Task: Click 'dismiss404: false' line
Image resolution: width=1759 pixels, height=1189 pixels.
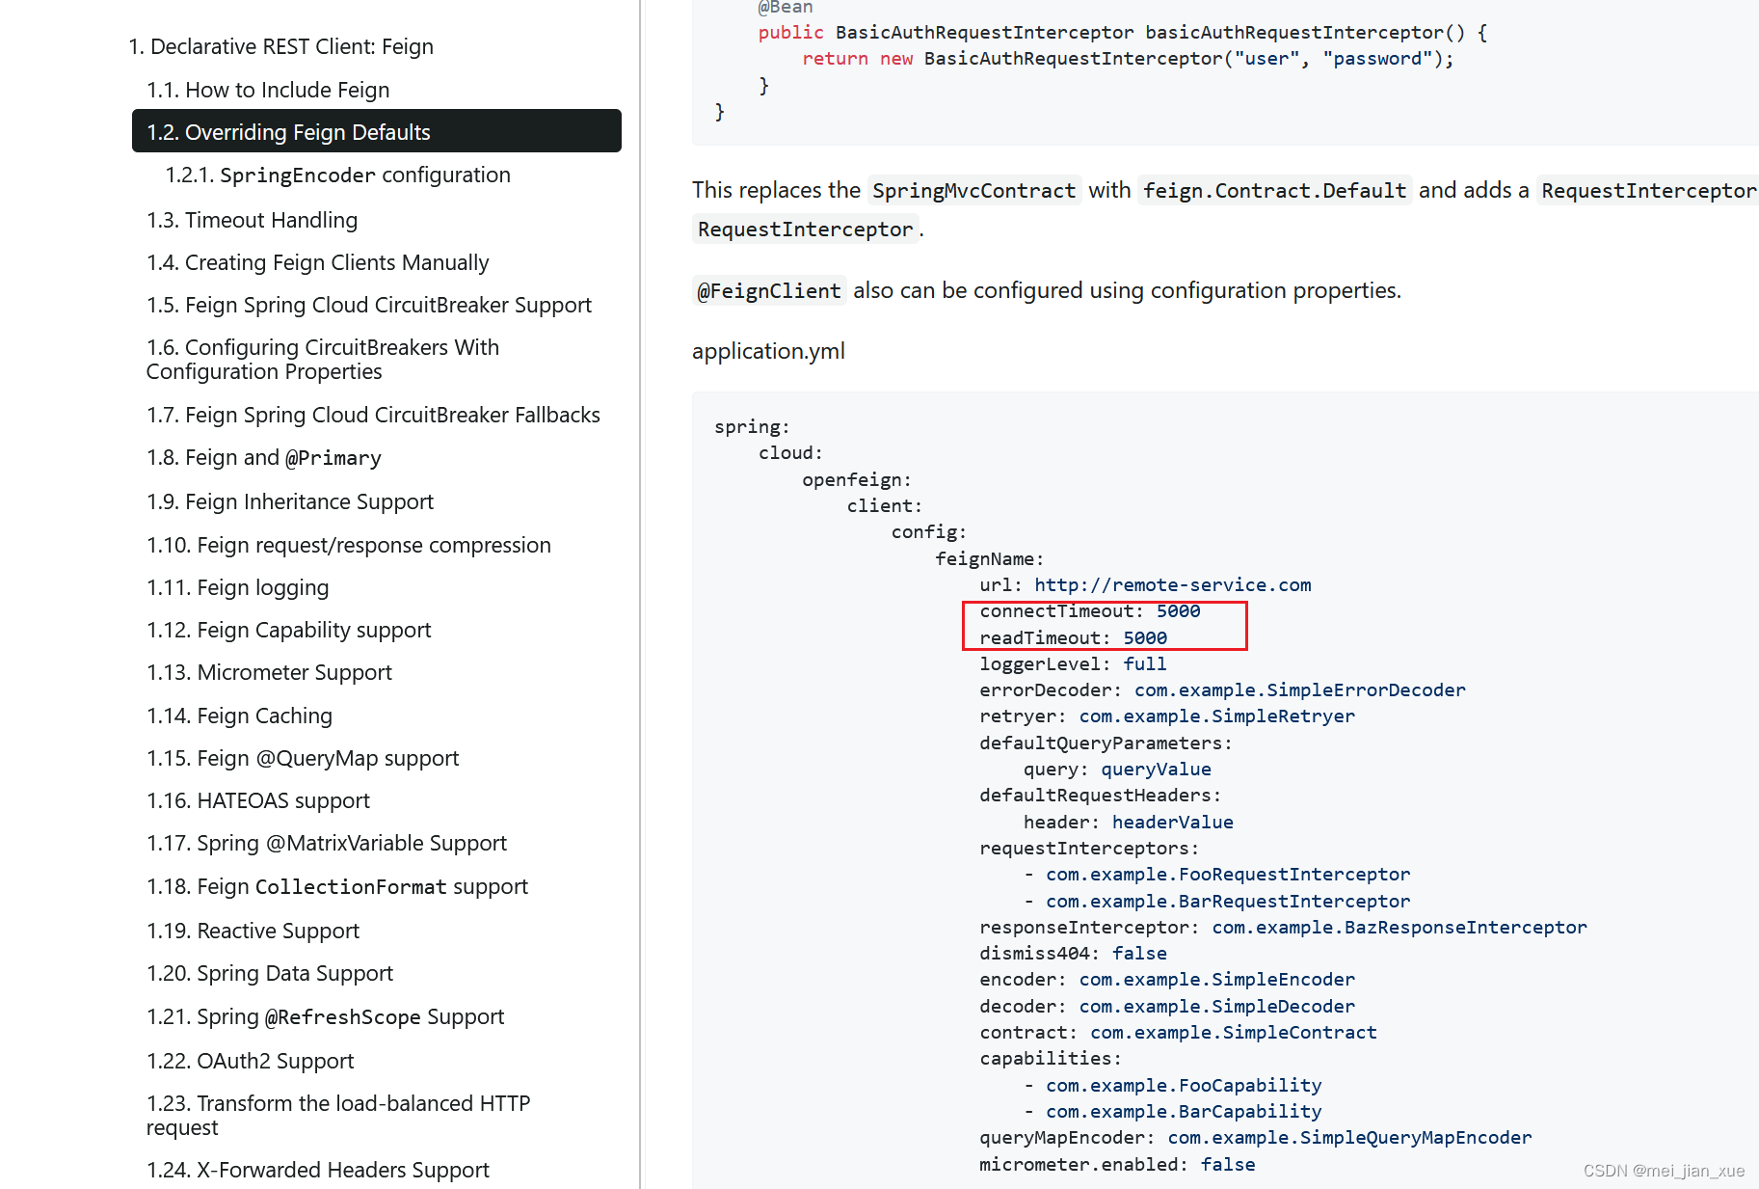Action: tap(1073, 954)
